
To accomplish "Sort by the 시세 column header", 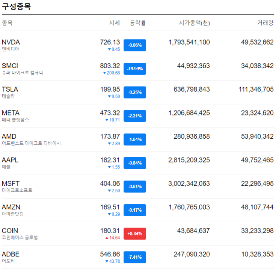I will pyautogui.click(x=114, y=23).
